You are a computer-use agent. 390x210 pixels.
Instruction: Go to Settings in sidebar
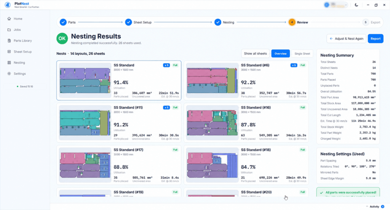[20, 74]
